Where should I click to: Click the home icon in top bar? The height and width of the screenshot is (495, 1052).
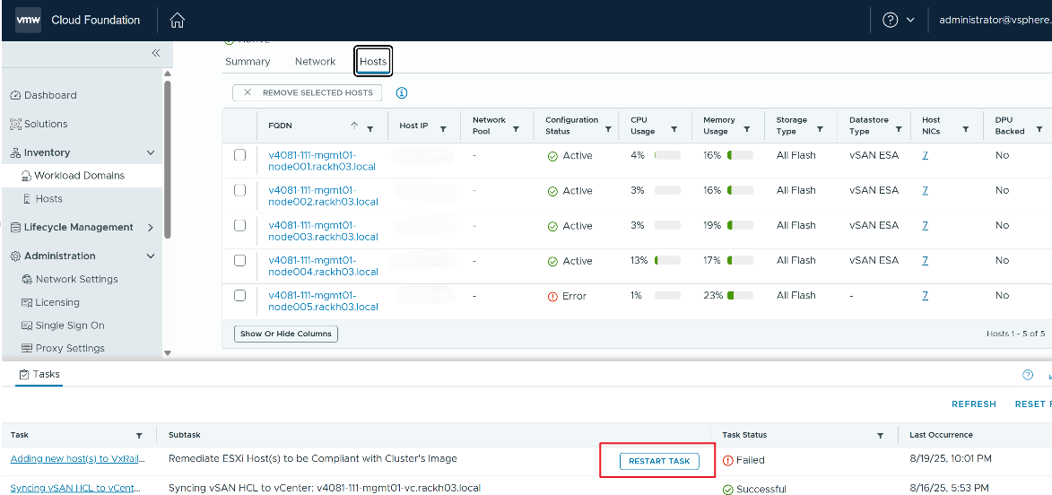178,20
